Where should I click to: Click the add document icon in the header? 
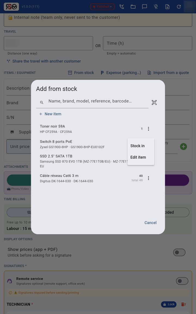click(x=167, y=7)
